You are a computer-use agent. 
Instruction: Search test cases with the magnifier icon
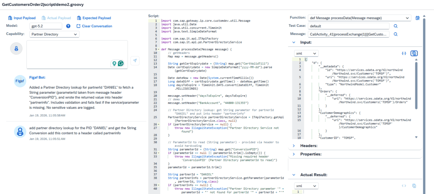coord(396,26)
